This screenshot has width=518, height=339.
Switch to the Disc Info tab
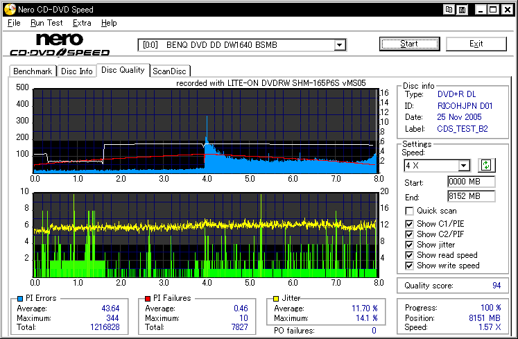[x=76, y=71]
